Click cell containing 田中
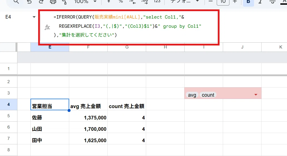Screen dimensions: 287x156 (x=50, y=139)
